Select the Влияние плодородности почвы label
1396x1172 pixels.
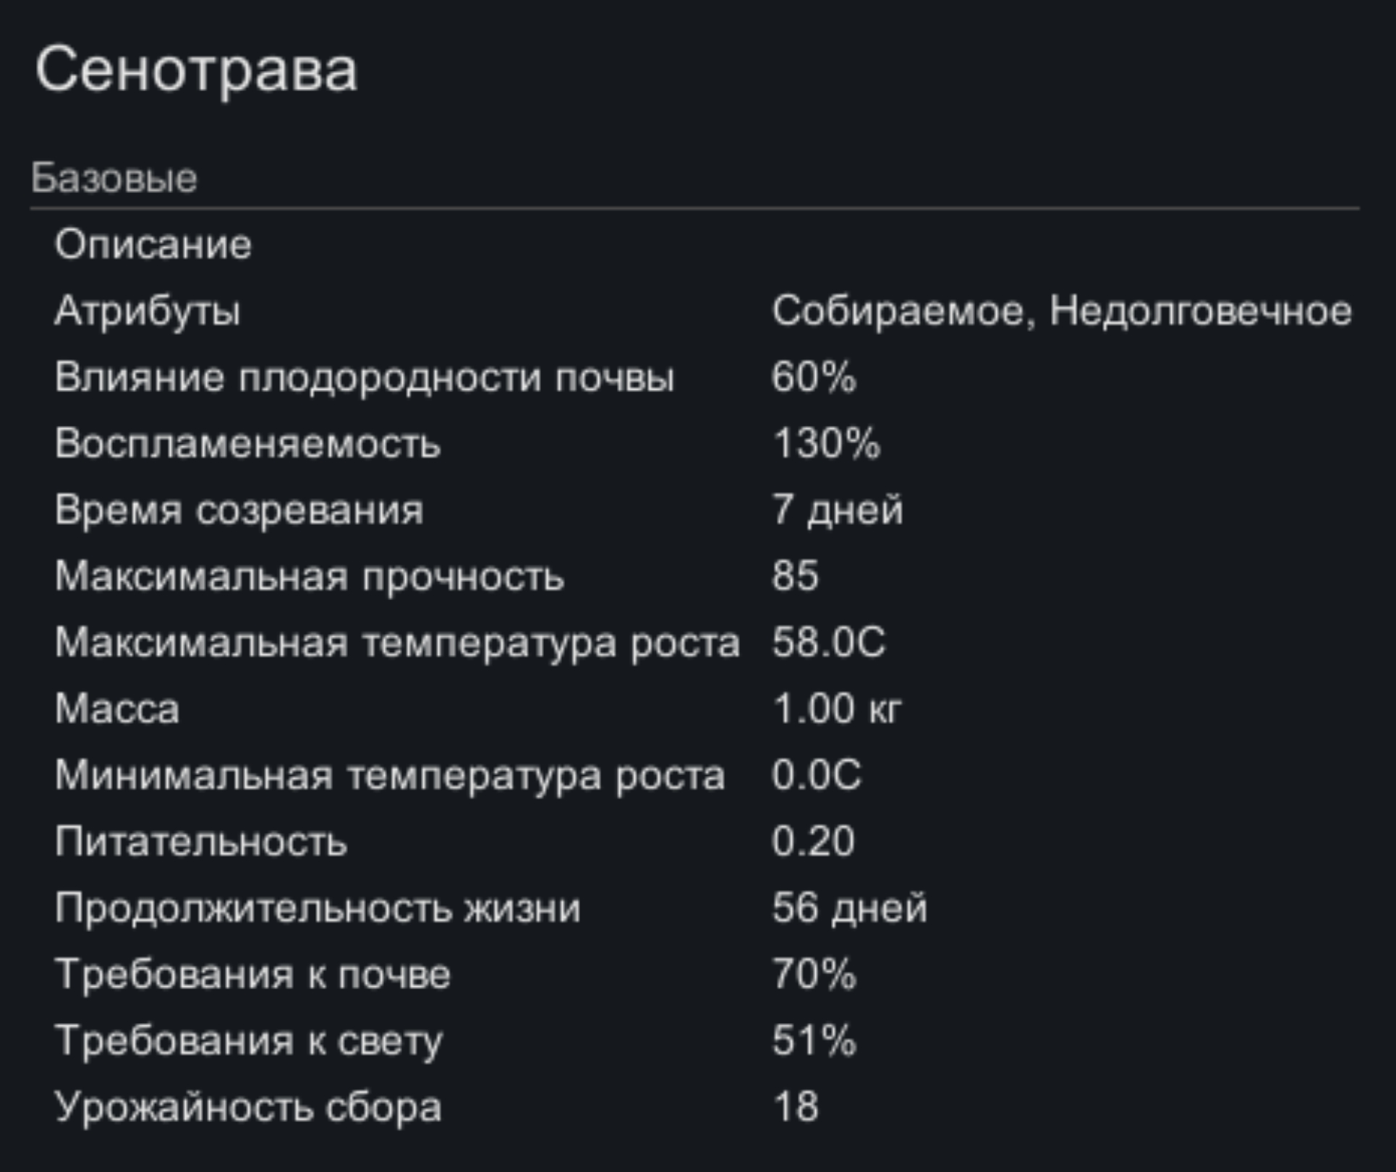[364, 377]
